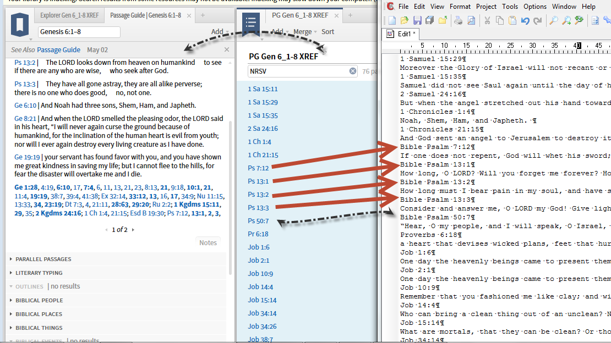Viewport: 611px width, 343px height.
Task: Open the Merge dropdown in the passage list
Action: [x=305, y=31]
